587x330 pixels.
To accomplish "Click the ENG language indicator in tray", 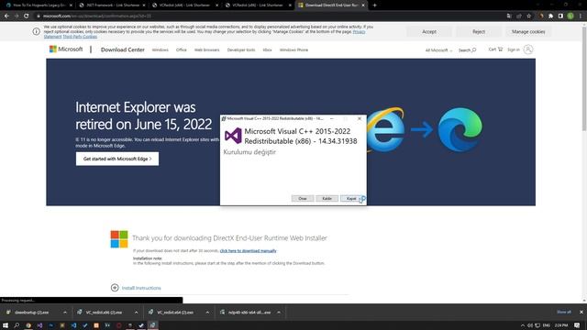I will (547, 325).
